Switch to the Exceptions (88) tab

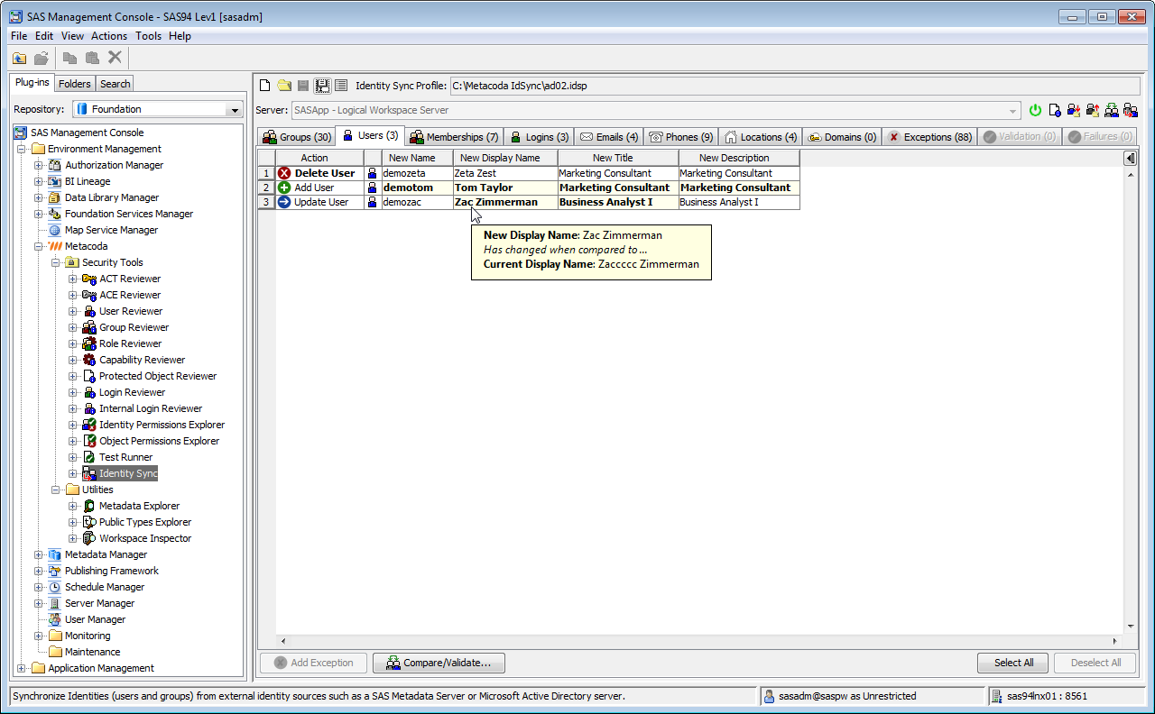coord(929,137)
